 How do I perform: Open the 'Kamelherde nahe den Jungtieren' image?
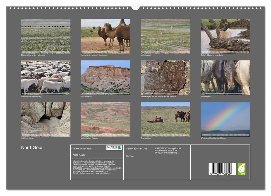tap(106, 36)
